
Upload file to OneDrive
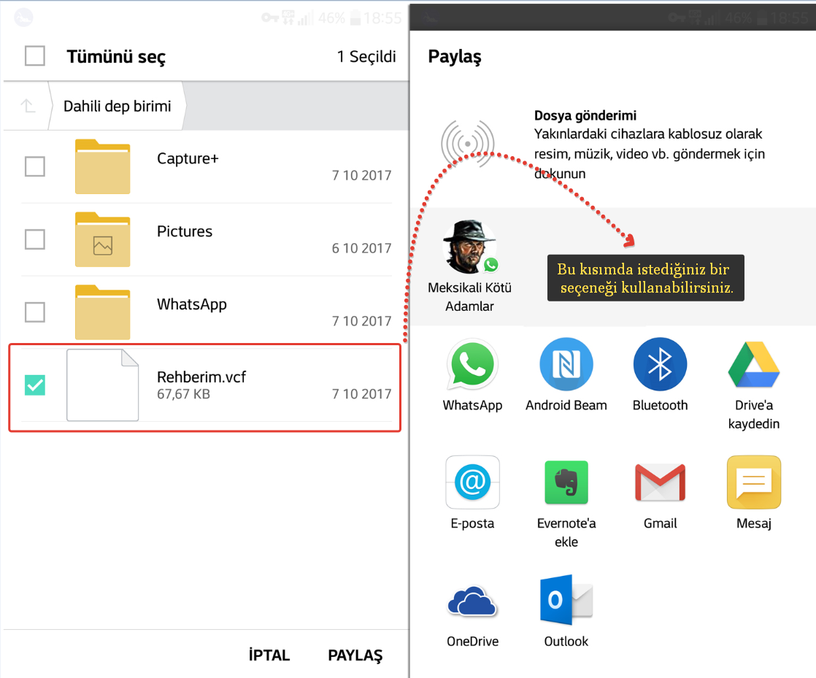coord(472,601)
